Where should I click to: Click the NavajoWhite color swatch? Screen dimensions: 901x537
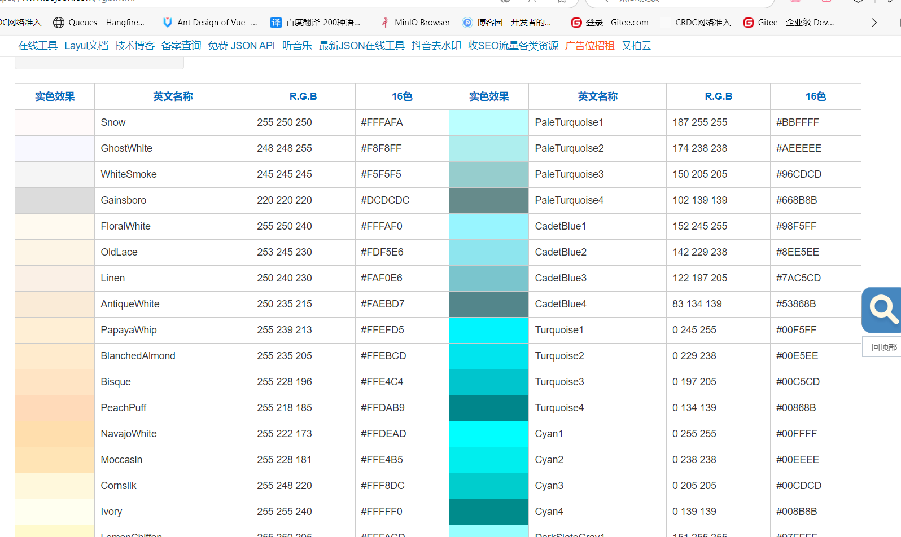coord(55,434)
